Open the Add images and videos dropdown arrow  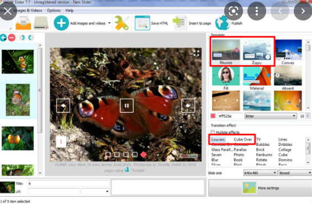tap(109, 23)
